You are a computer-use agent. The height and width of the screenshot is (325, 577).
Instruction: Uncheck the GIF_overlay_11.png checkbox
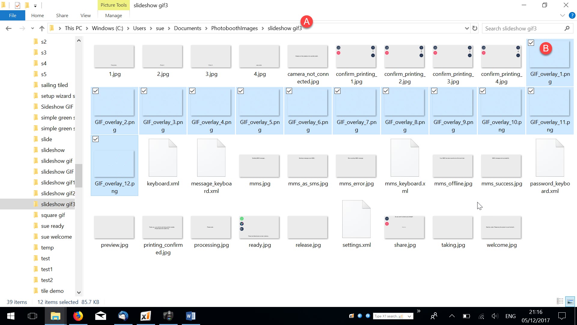[x=531, y=91]
